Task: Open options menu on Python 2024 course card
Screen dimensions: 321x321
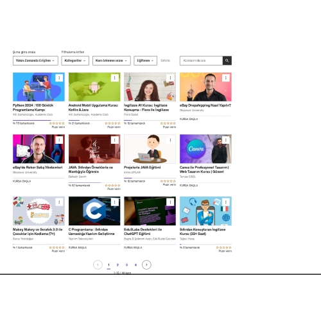Action: coord(59,78)
